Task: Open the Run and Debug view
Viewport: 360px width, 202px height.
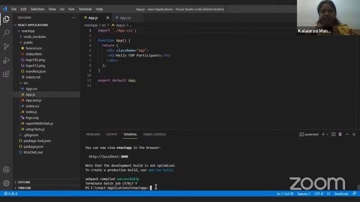Action: (x=6, y=60)
